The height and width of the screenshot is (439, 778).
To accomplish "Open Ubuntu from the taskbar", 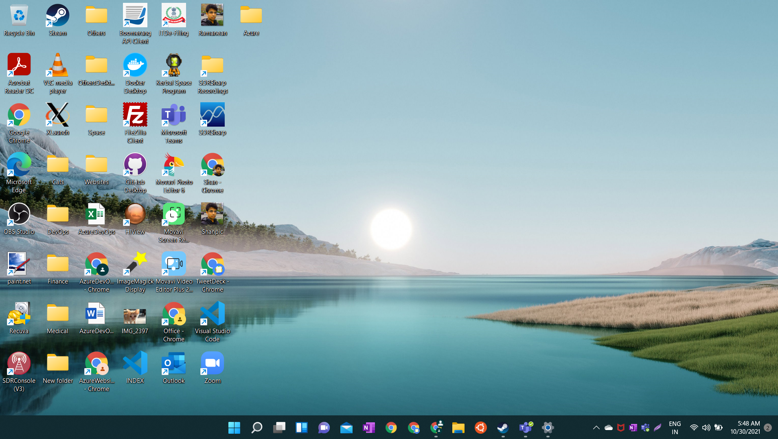I will coord(481,428).
